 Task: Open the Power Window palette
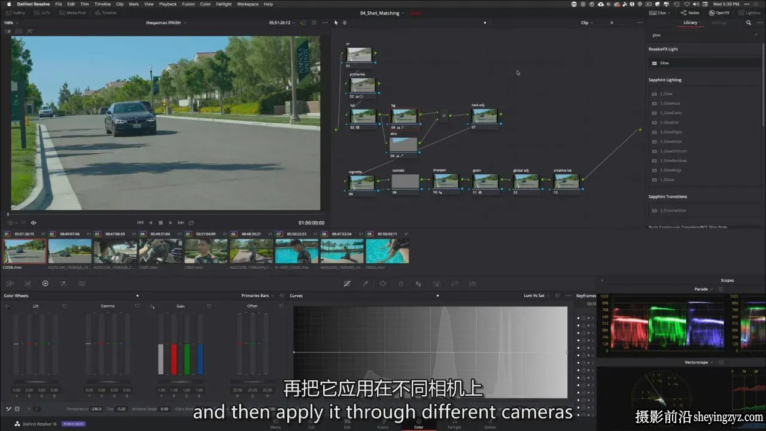(383, 284)
